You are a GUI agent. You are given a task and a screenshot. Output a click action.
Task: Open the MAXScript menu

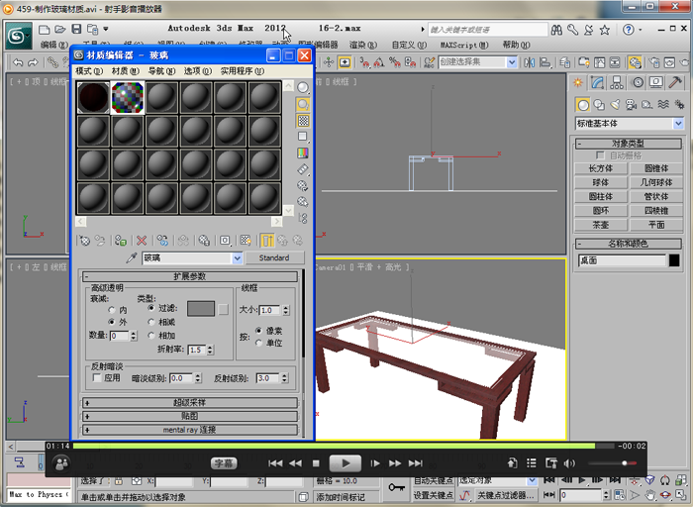click(x=464, y=46)
